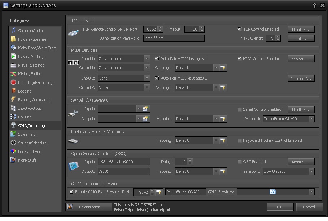The height and width of the screenshot is (221, 328).
Task: Open dialog help question mark
Action: (314, 5)
